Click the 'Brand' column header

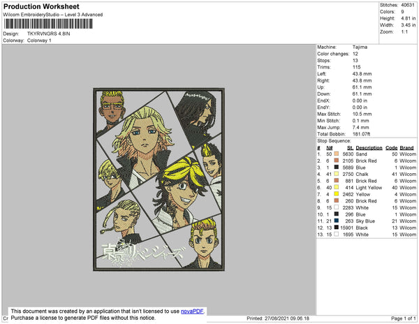406,148
